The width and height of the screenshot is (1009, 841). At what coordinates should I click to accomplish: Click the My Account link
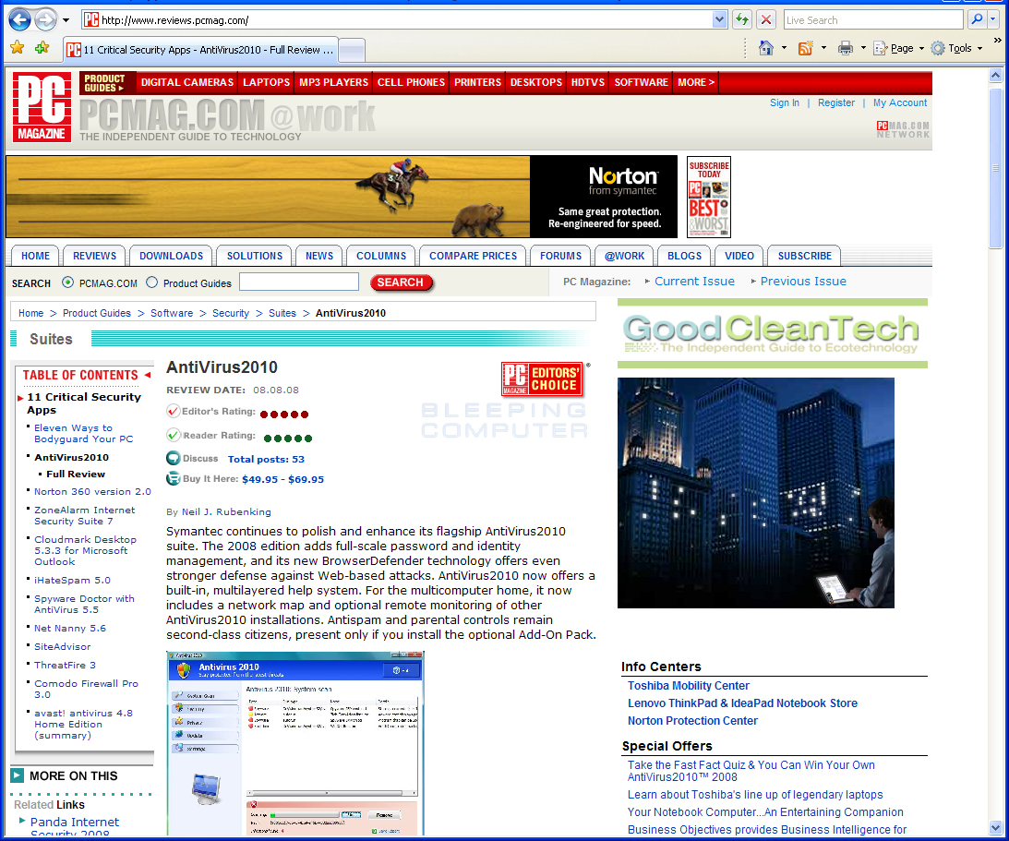[x=899, y=103]
